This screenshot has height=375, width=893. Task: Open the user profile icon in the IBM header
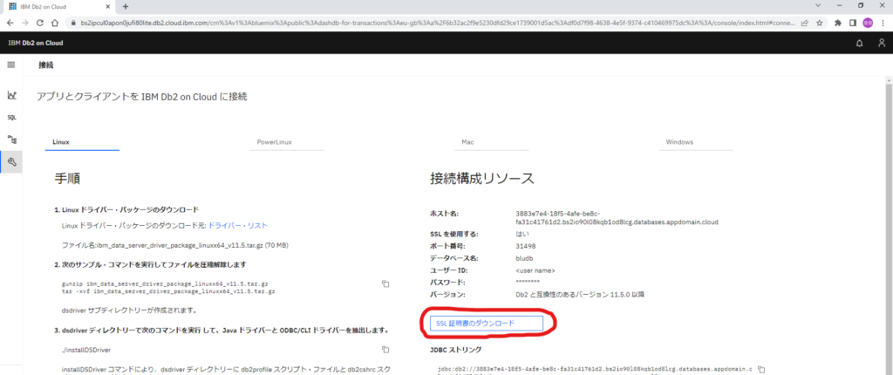[882, 43]
